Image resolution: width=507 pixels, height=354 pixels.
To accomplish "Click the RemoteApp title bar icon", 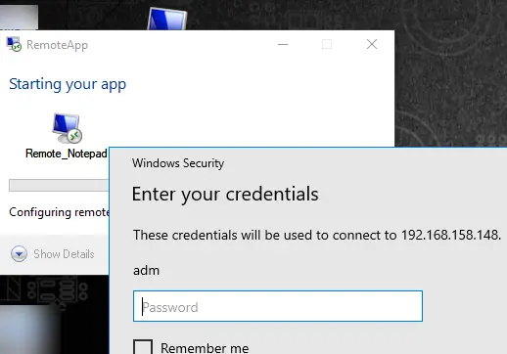I will click(x=14, y=44).
